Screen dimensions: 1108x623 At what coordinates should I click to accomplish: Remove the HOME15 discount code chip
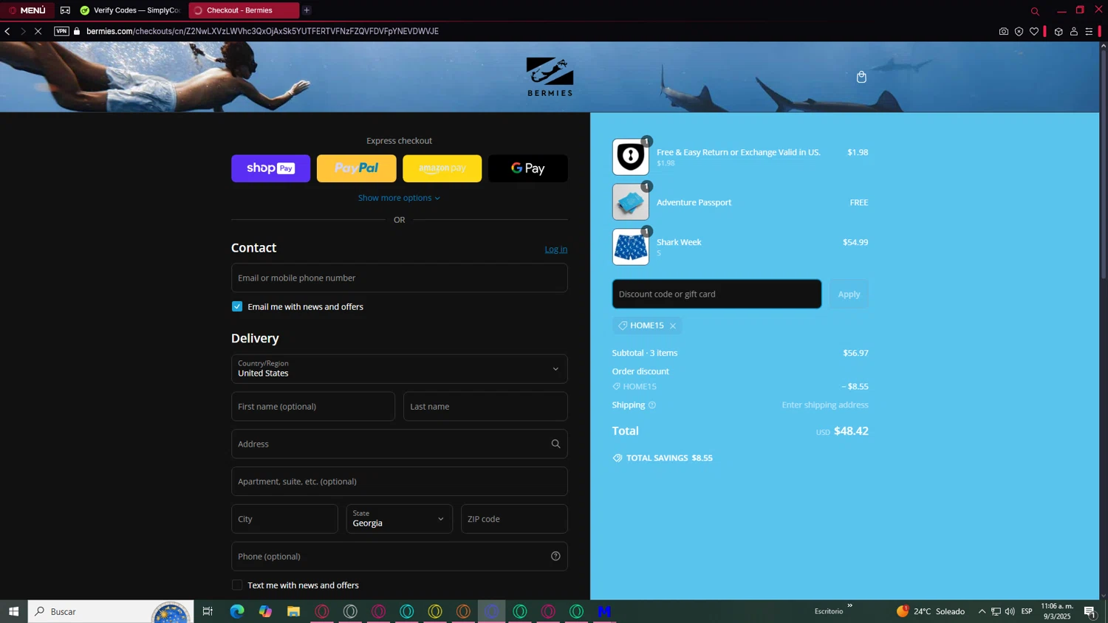tap(673, 326)
